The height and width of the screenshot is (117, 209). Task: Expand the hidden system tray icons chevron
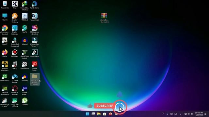pyautogui.click(x=163, y=114)
